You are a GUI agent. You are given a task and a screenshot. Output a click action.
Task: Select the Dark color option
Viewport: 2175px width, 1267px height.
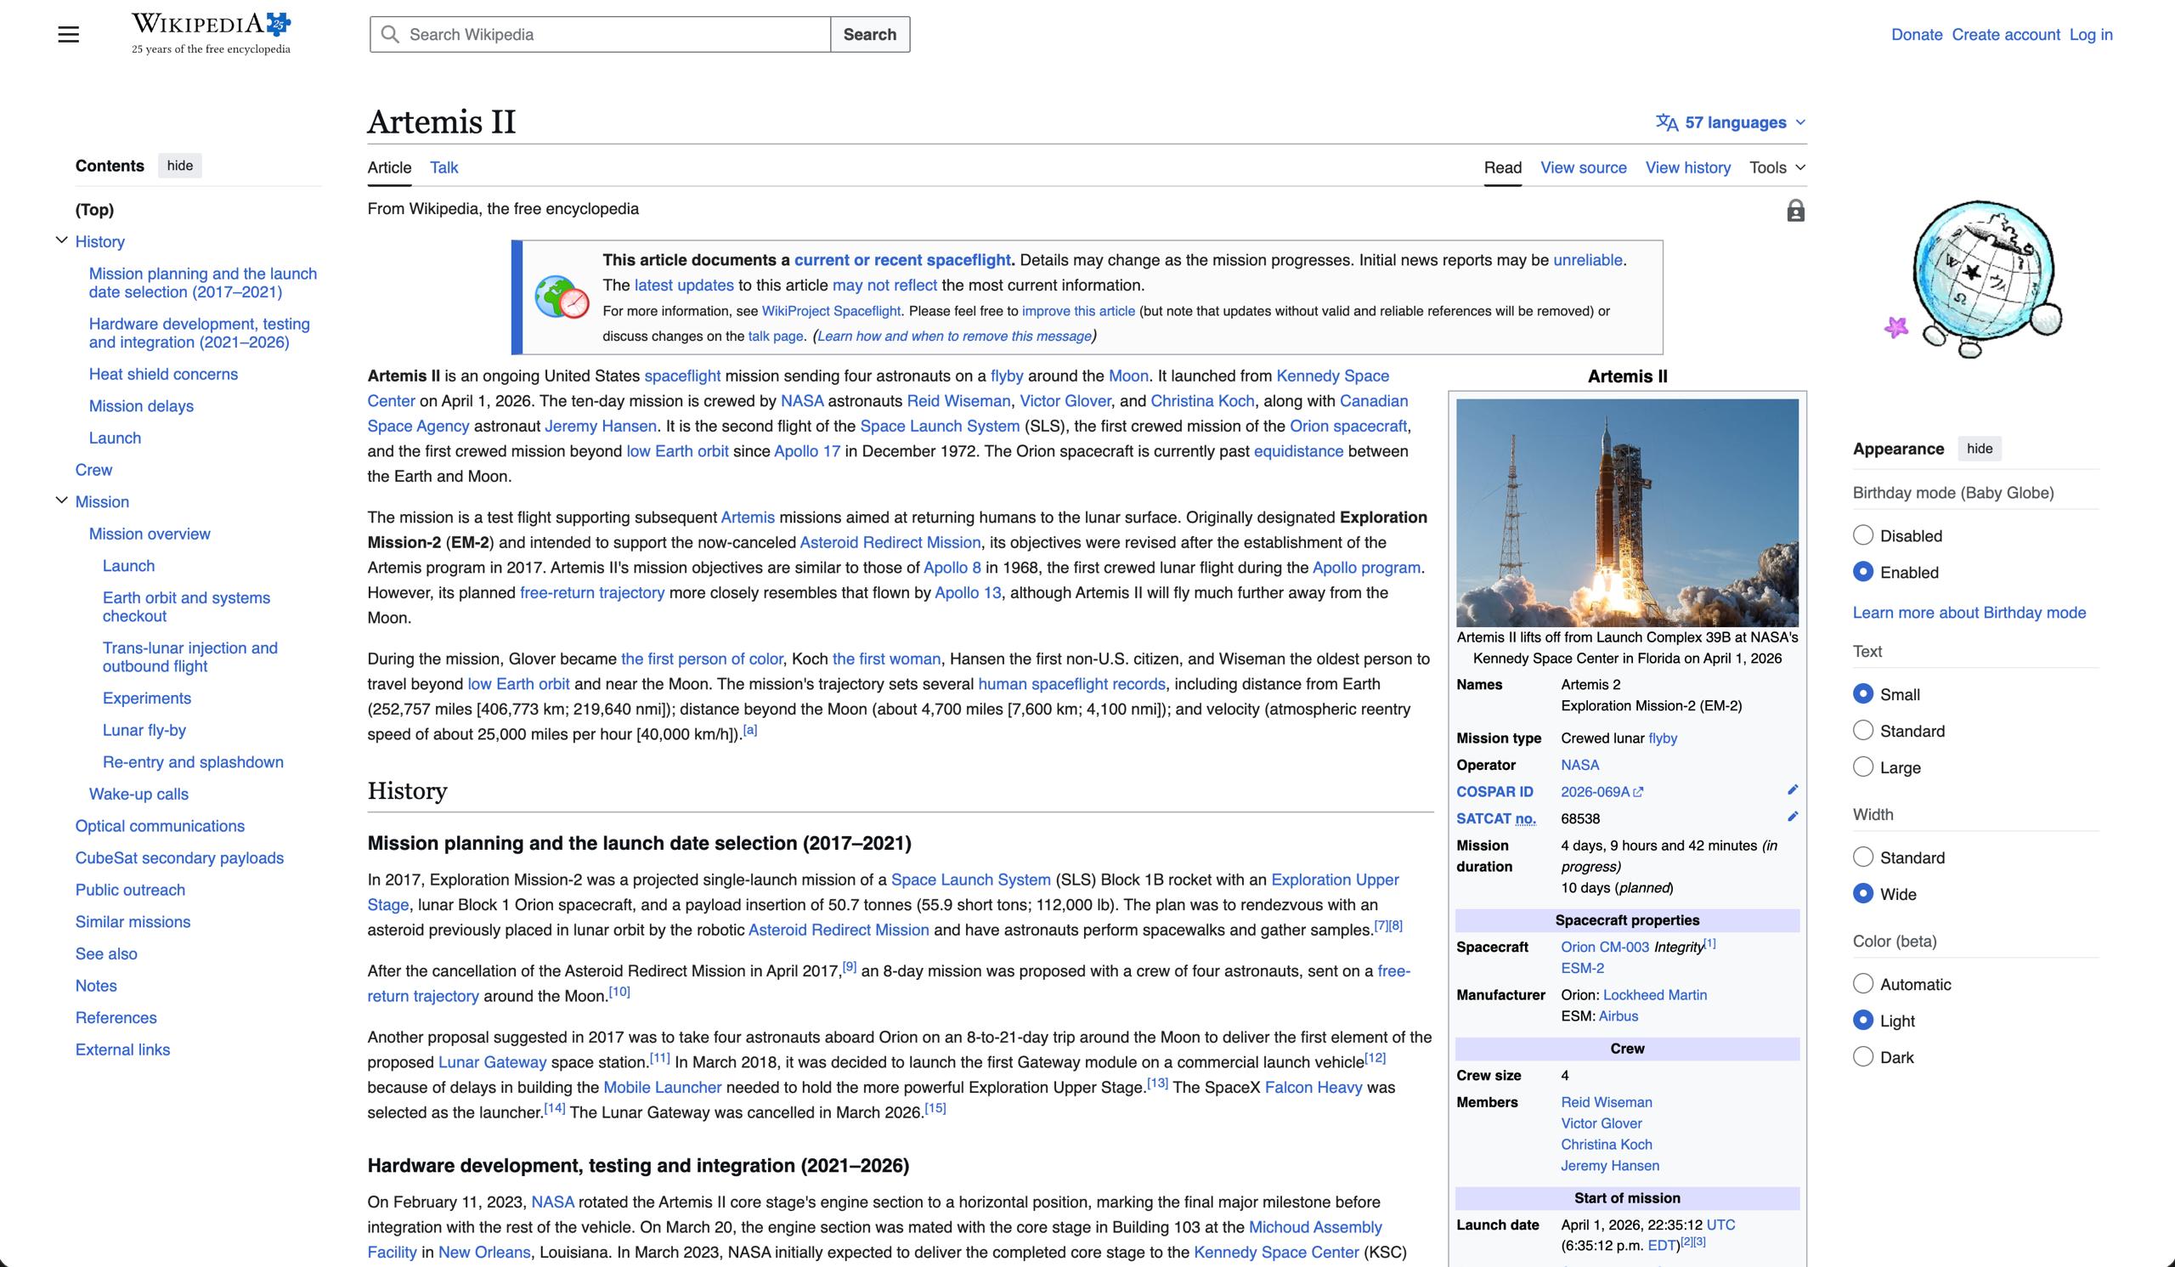(x=1863, y=1056)
